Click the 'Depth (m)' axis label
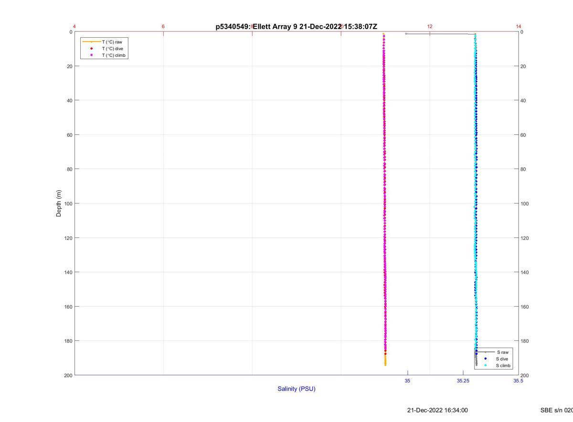The height and width of the screenshot is (422, 573). pos(59,204)
